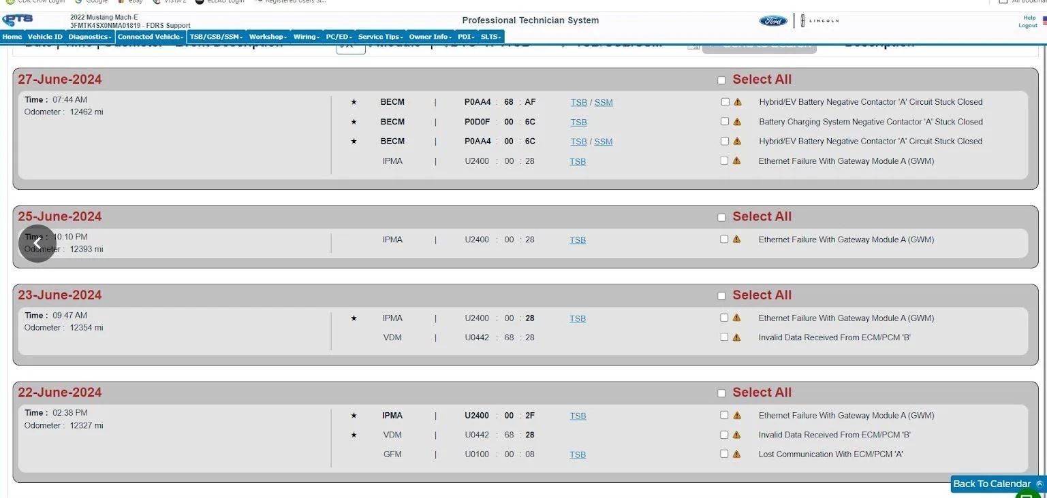This screenshot has width=1047, height=498.
Task: Open the Vehicle ID menu item
Action: 45,37
